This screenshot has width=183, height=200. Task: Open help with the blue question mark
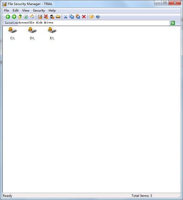coord(98,17)
